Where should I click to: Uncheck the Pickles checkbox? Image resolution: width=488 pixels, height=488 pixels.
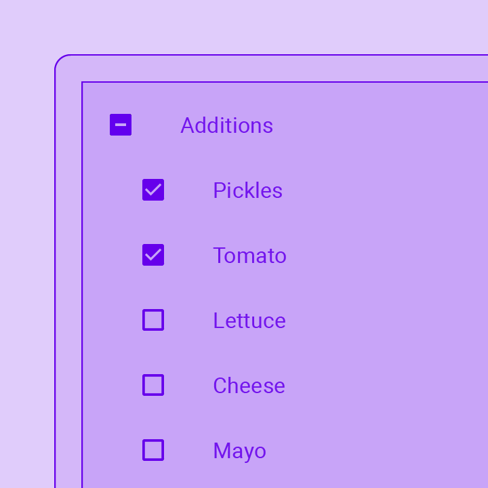[x=153, y=190]
